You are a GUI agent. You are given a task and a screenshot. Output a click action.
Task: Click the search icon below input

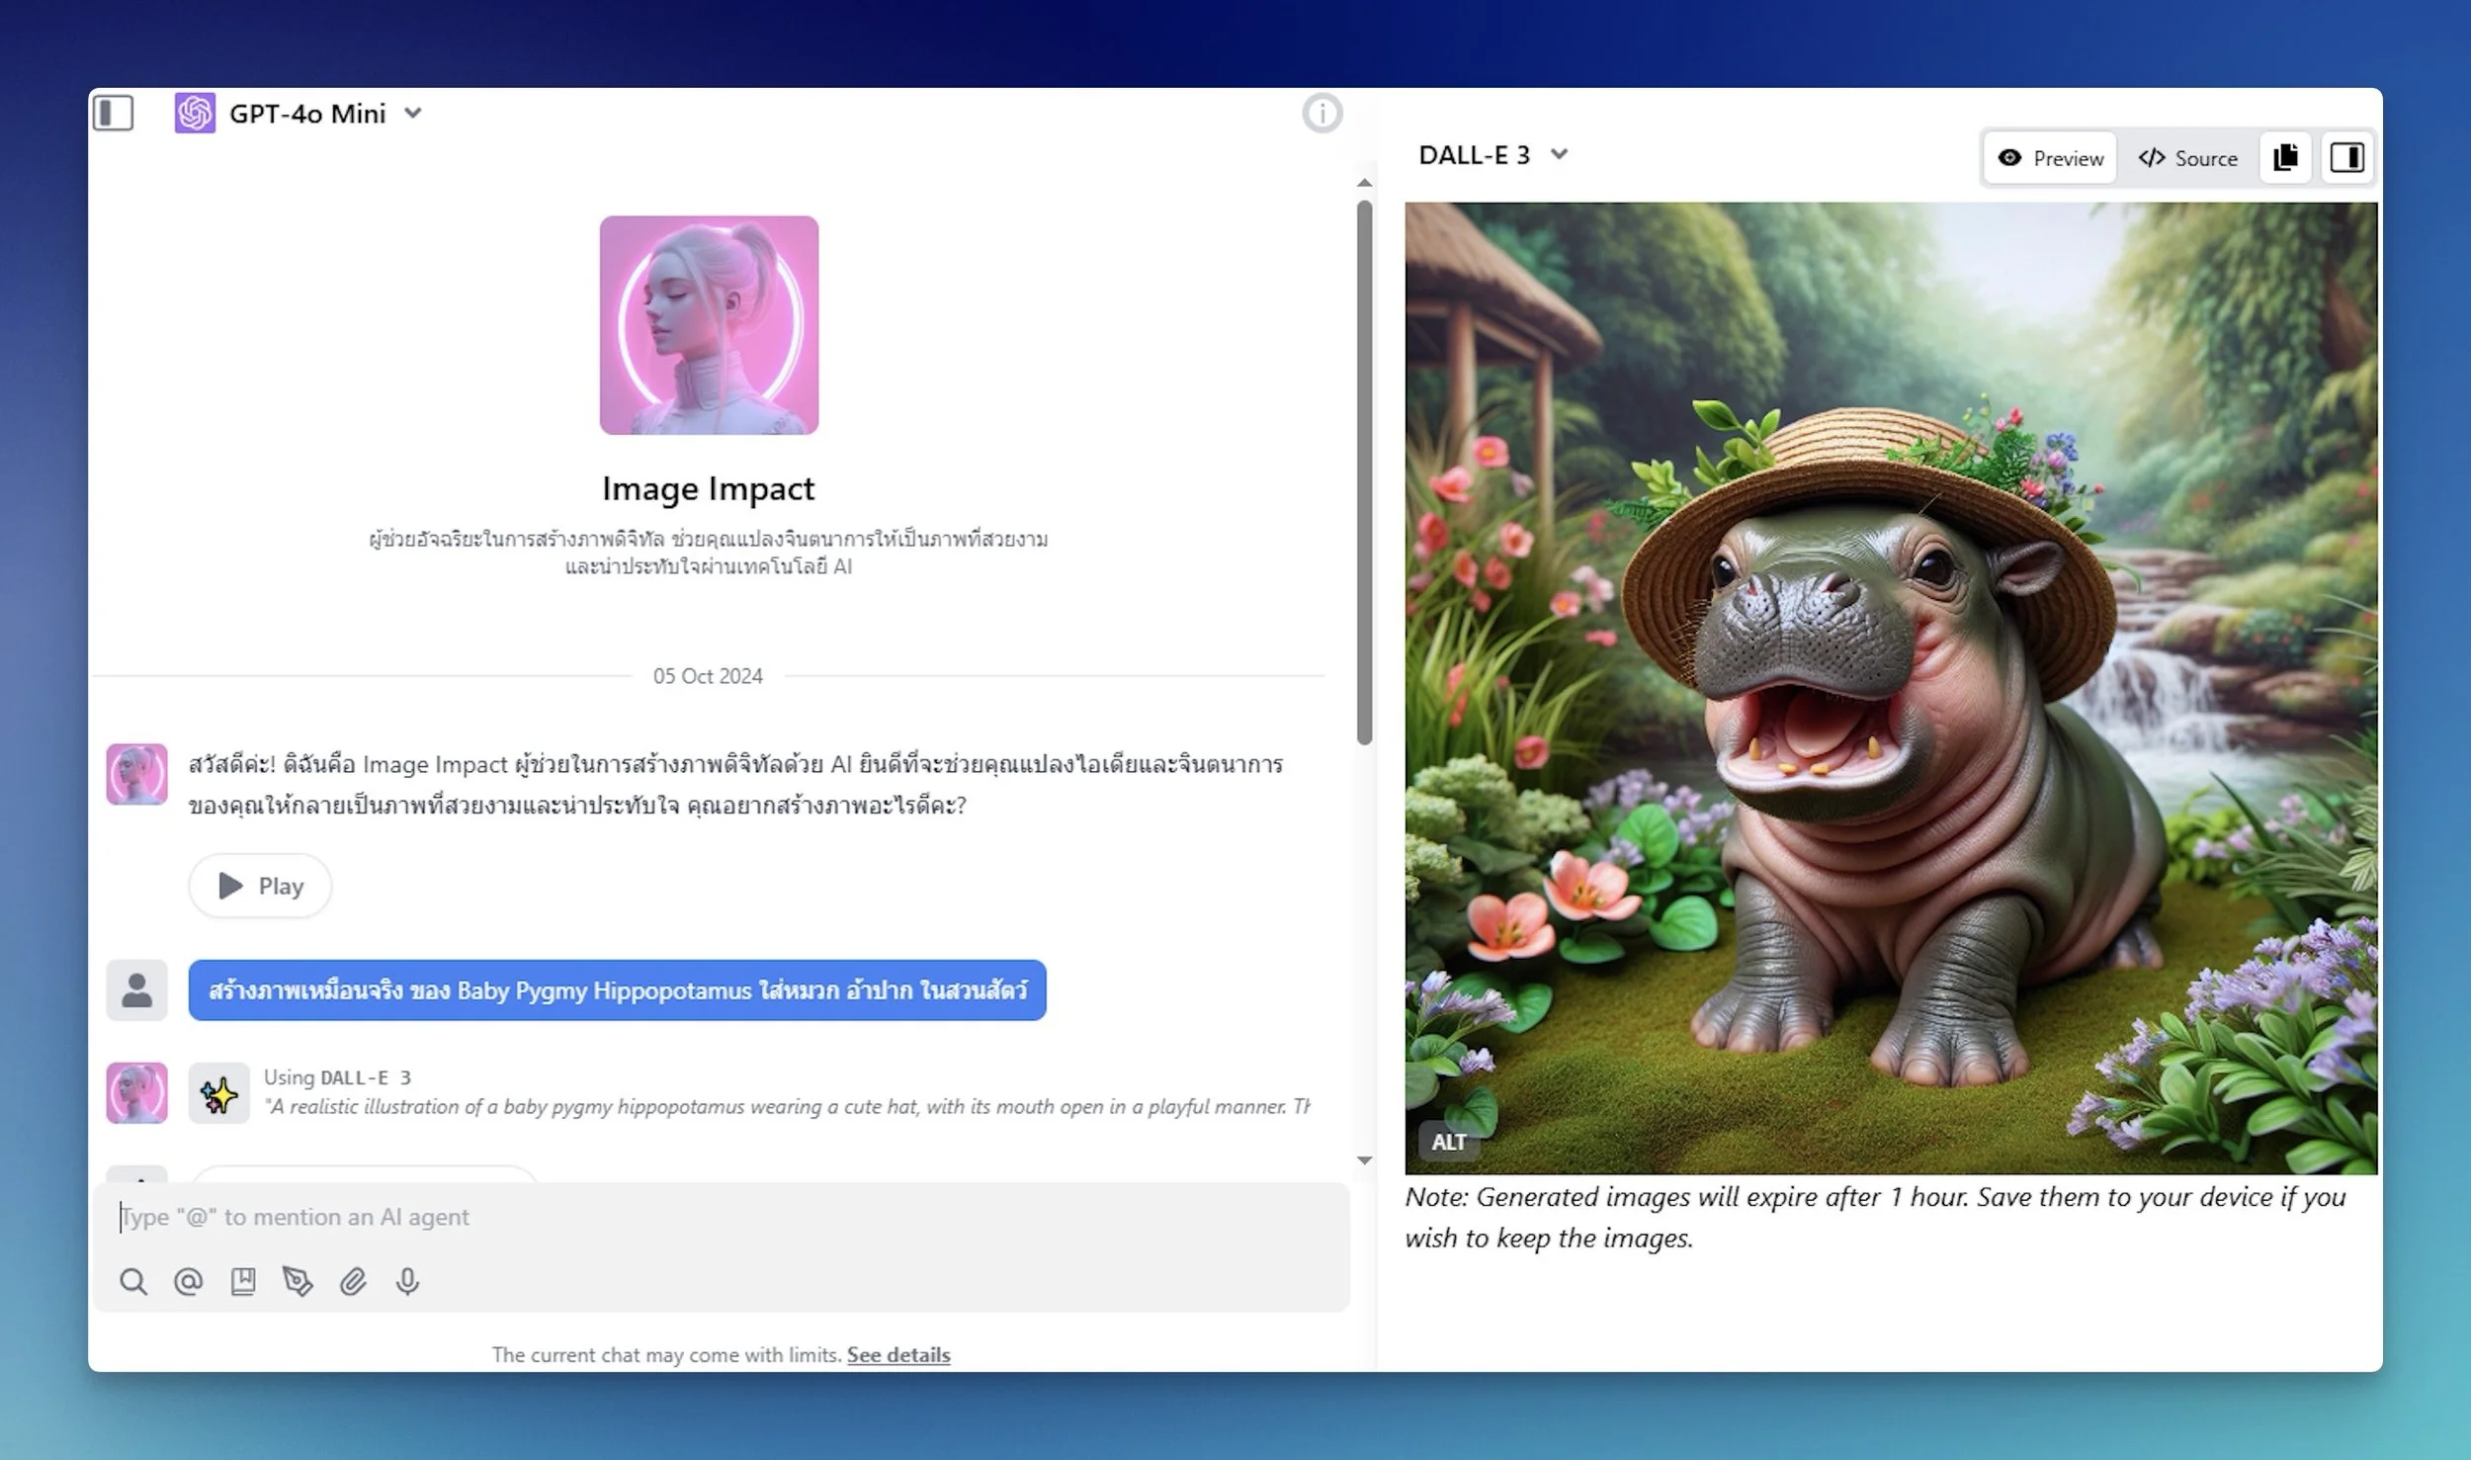(133, 1282)
